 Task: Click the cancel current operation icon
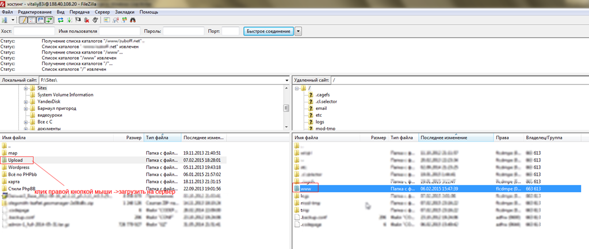point(78,20)
